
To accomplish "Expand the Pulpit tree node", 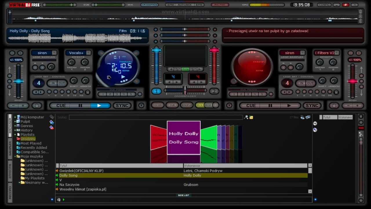I will [15, 122].
